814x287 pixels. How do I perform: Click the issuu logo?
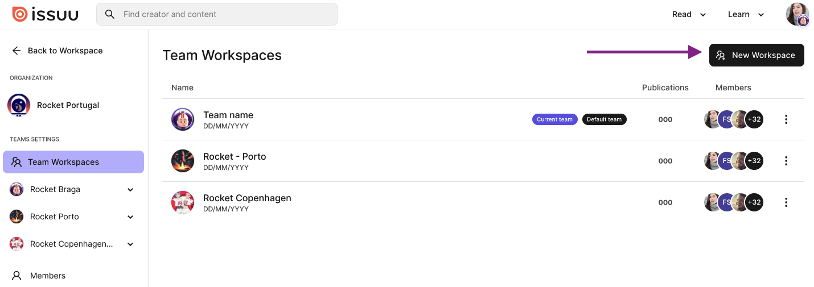pos(45,14)
